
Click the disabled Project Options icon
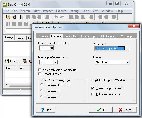114,17
